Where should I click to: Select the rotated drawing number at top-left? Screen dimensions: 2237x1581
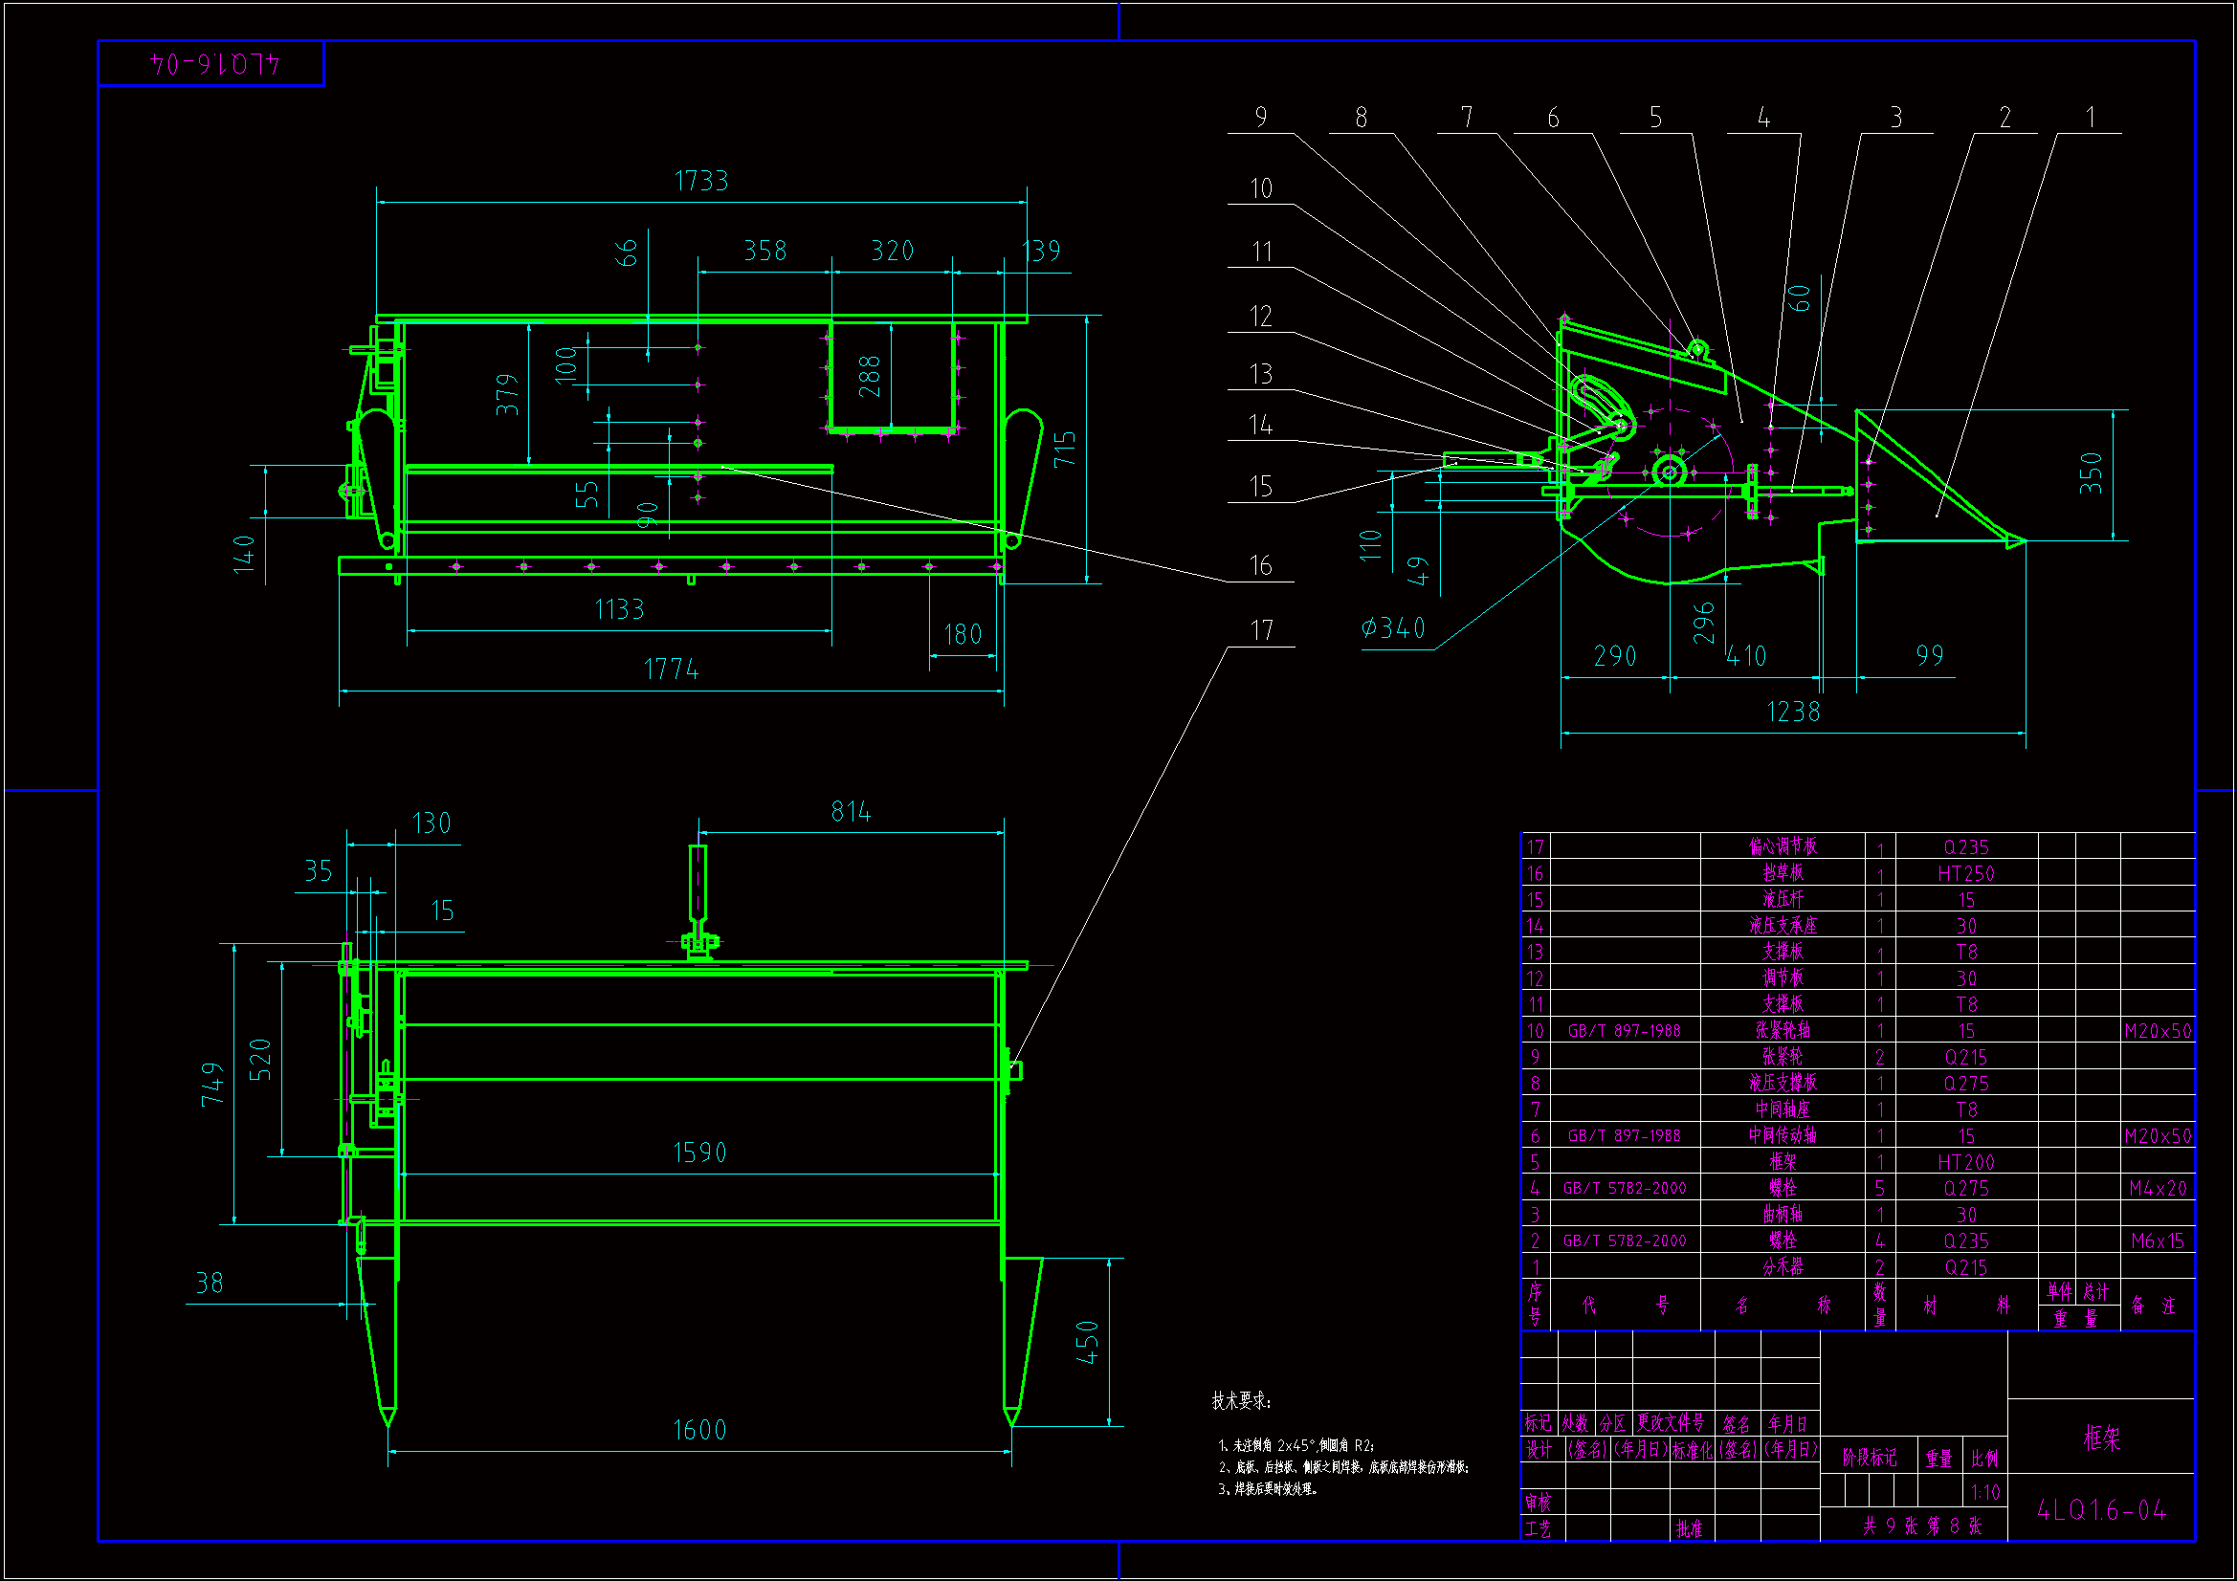[x=214, y=64]
